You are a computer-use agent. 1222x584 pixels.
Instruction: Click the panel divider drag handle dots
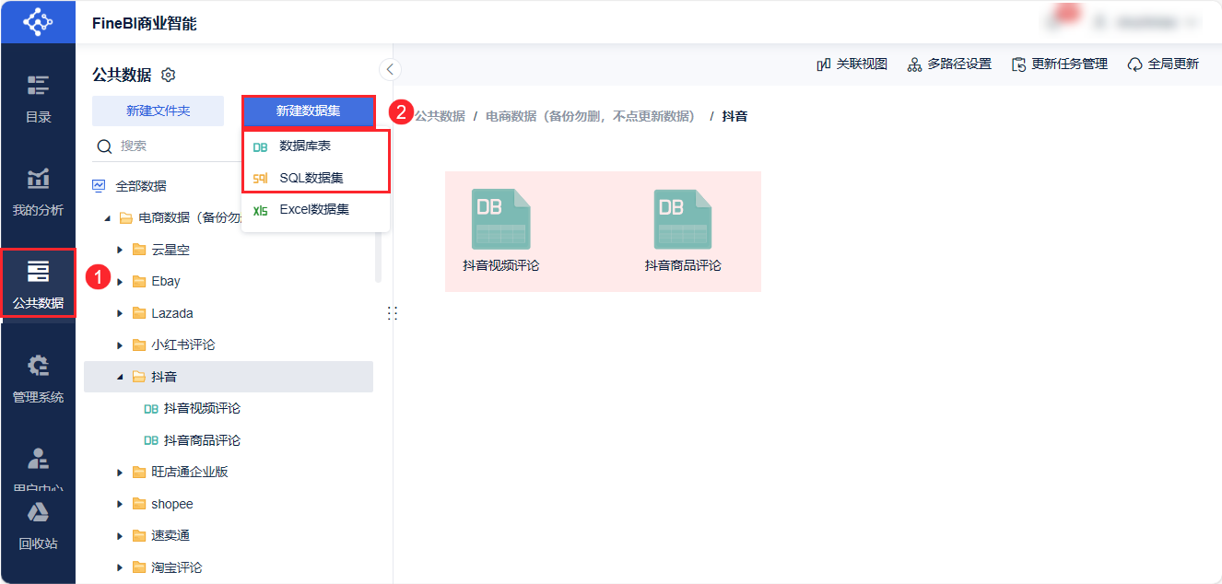point(393,313)
